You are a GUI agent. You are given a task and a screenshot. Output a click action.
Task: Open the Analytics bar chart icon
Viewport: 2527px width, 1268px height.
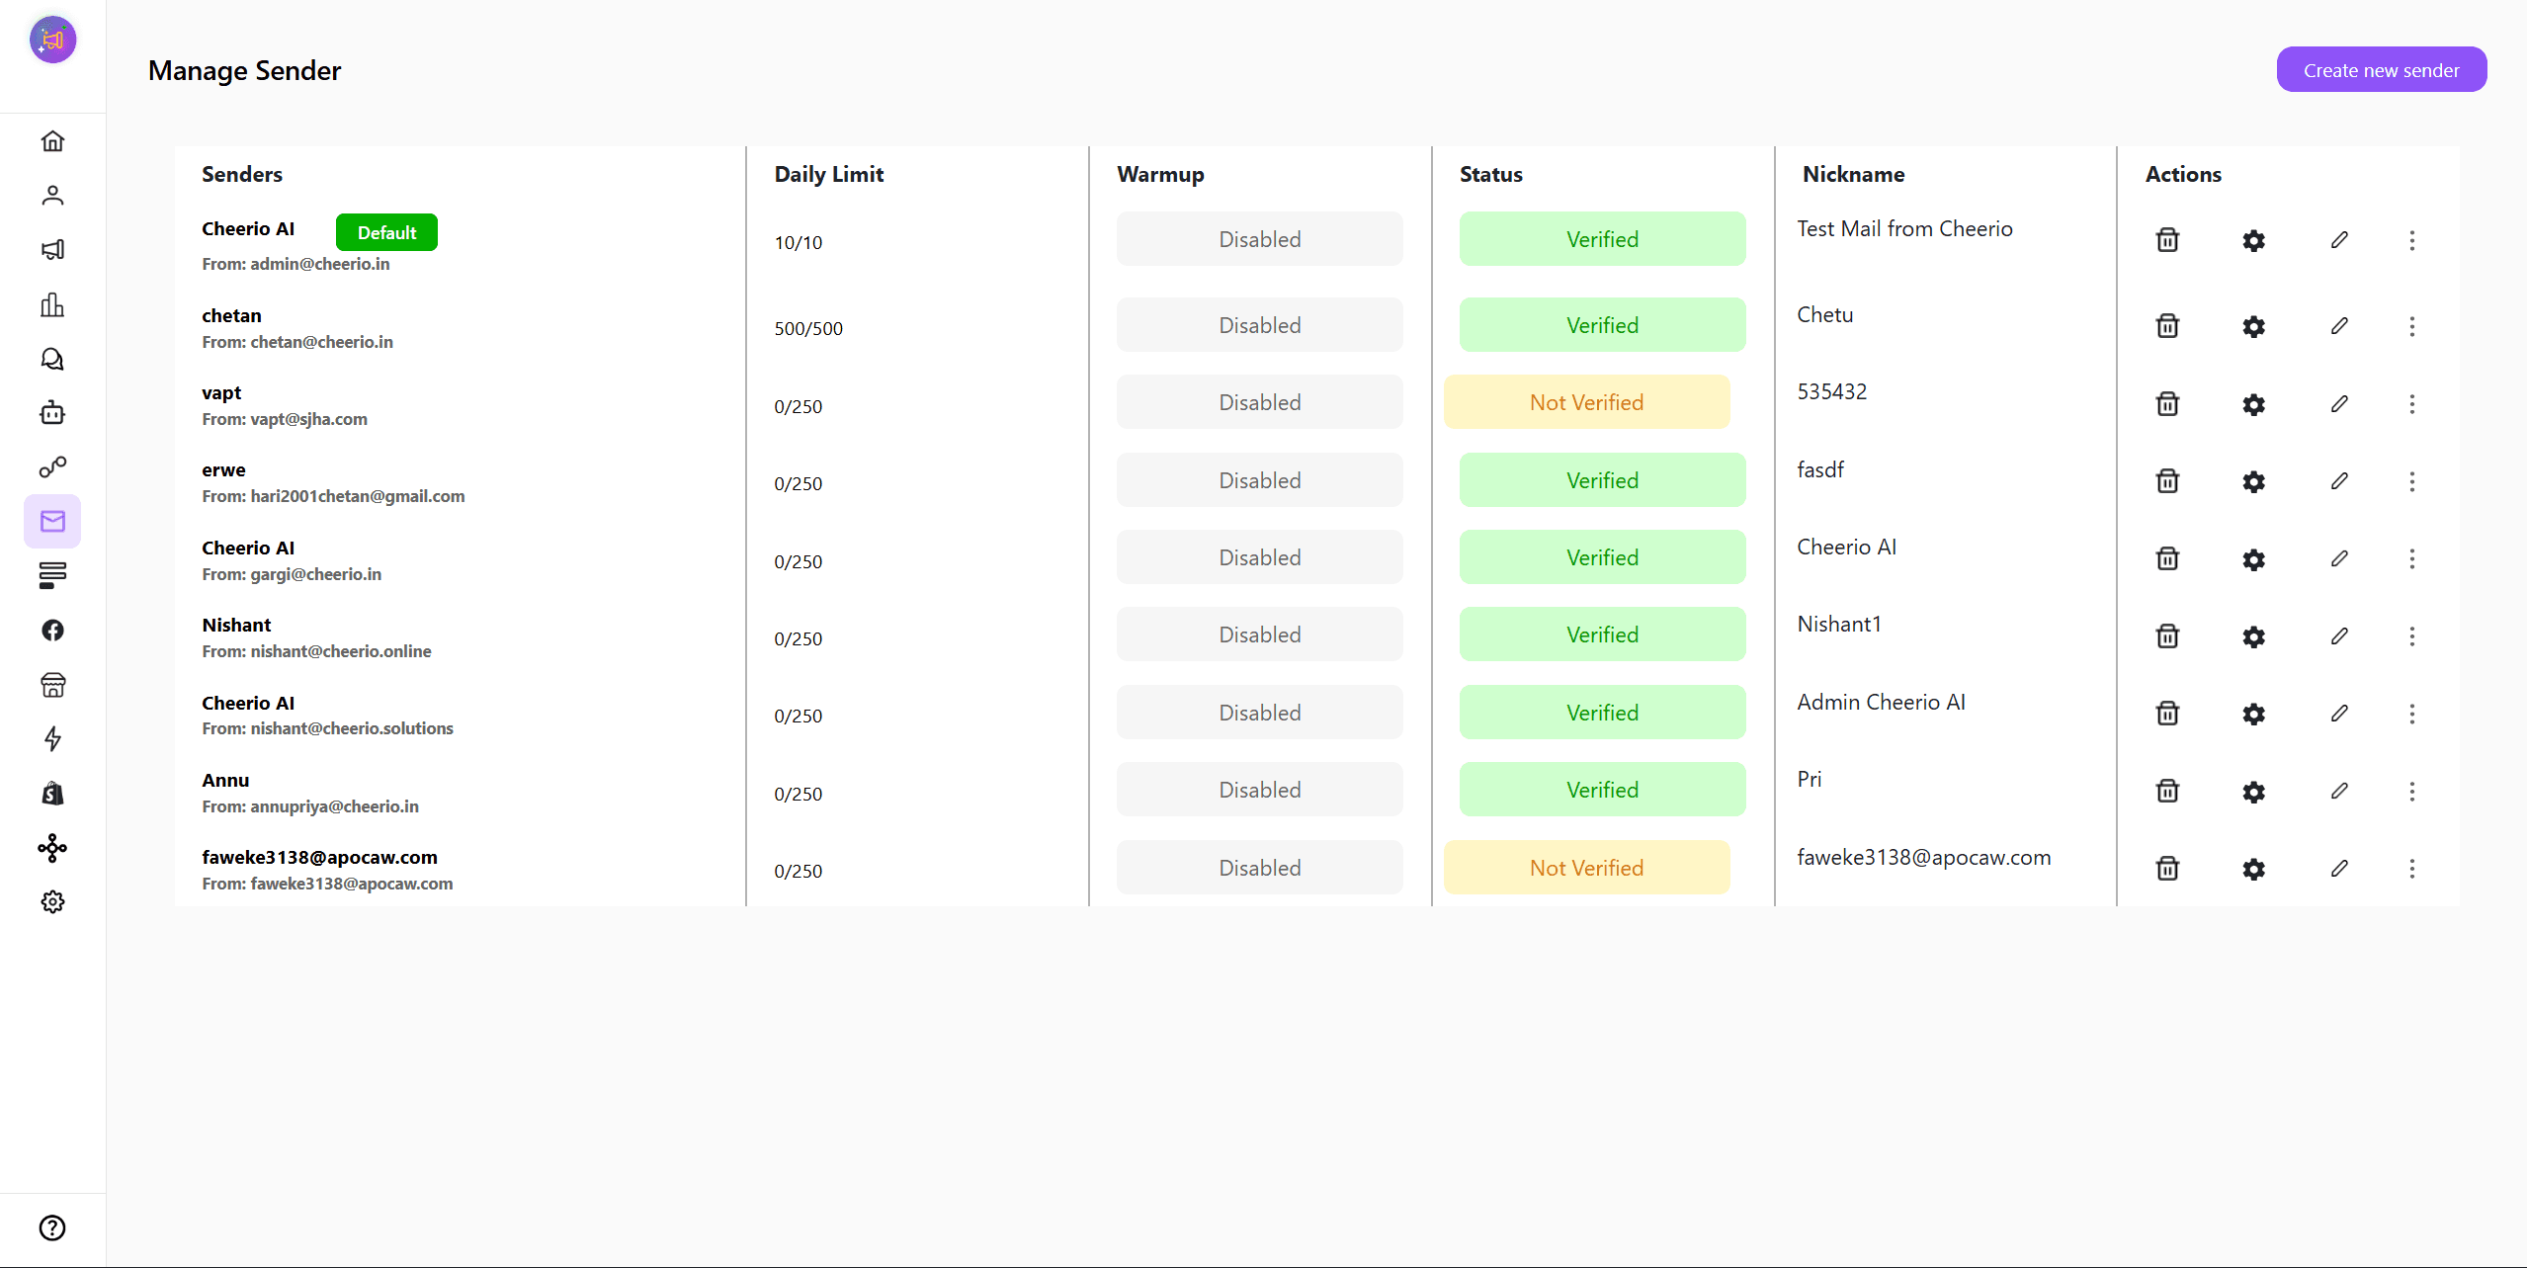52,304
